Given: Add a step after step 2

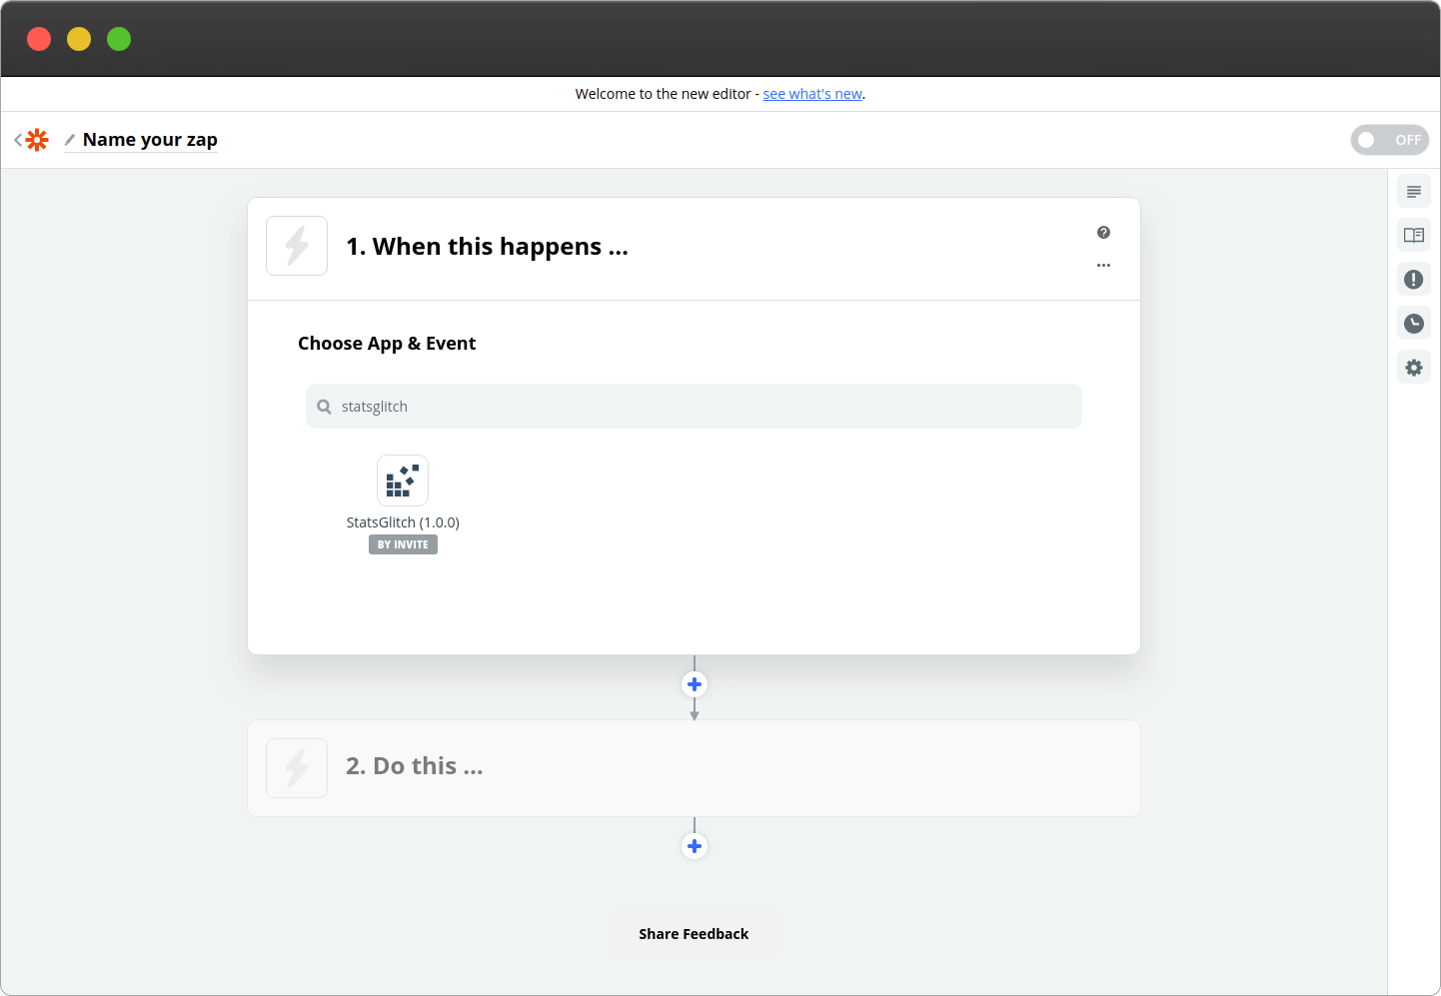Looking at the screenshot, I should 695,846.
